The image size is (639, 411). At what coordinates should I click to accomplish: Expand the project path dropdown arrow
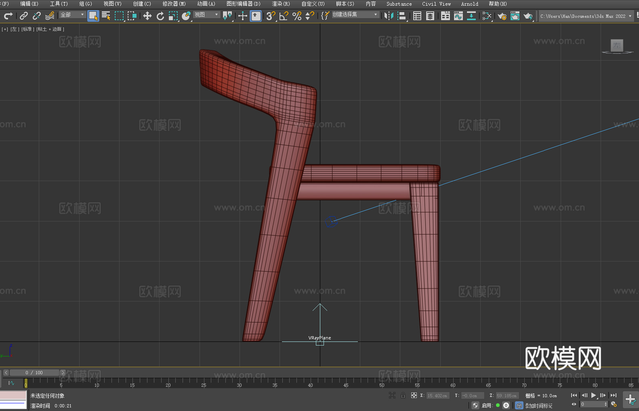pos(630,16)
